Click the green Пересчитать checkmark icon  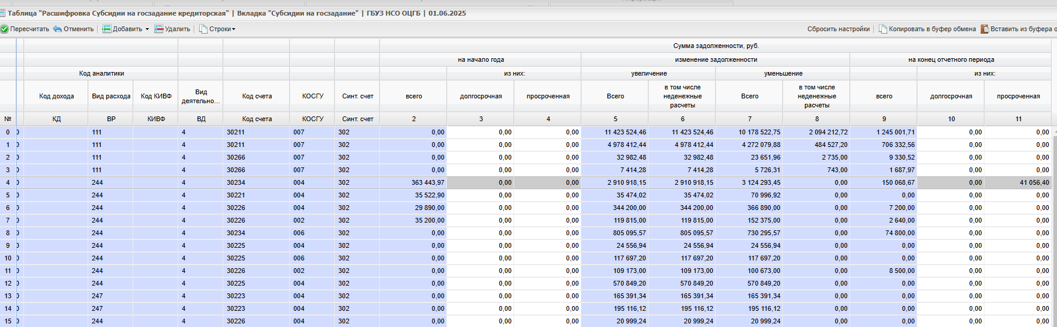point(4,29)
